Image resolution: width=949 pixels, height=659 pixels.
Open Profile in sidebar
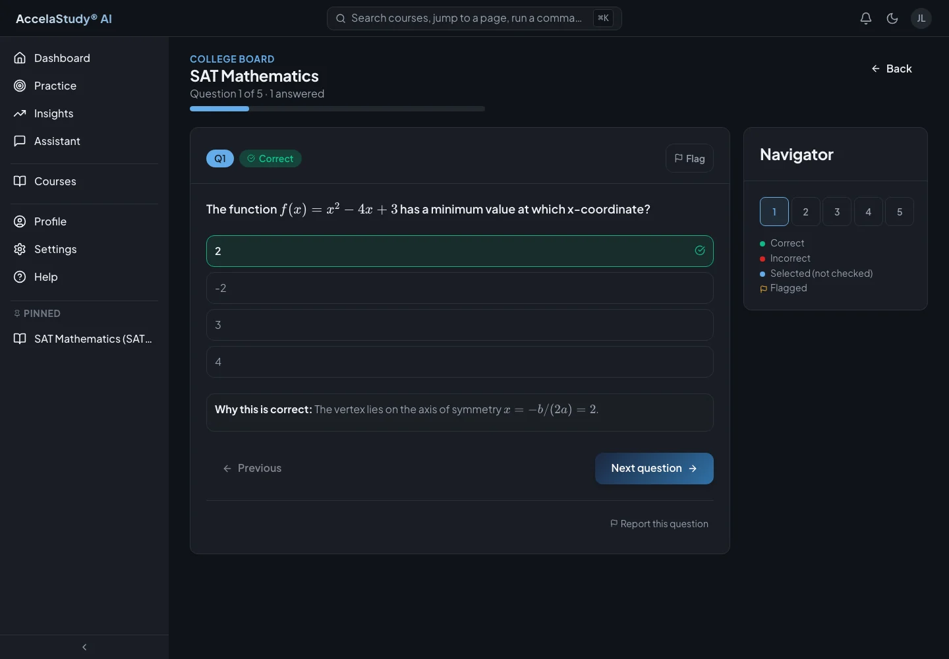pyautogui.click(x=84, y=221)
